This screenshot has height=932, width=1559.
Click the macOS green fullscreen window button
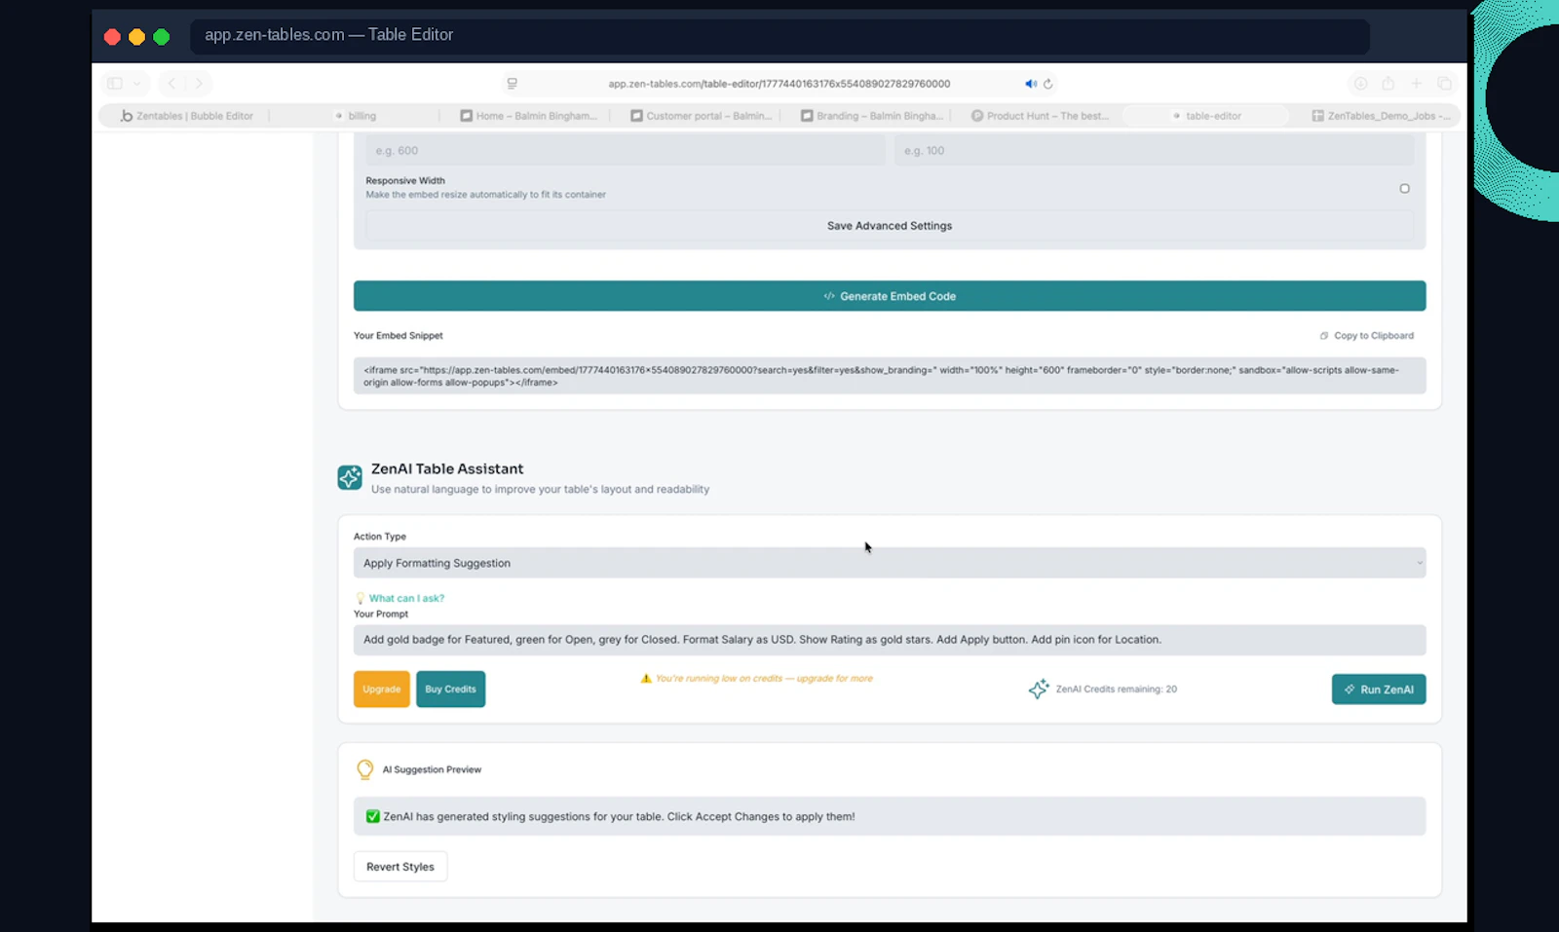(x=162, y=37)
